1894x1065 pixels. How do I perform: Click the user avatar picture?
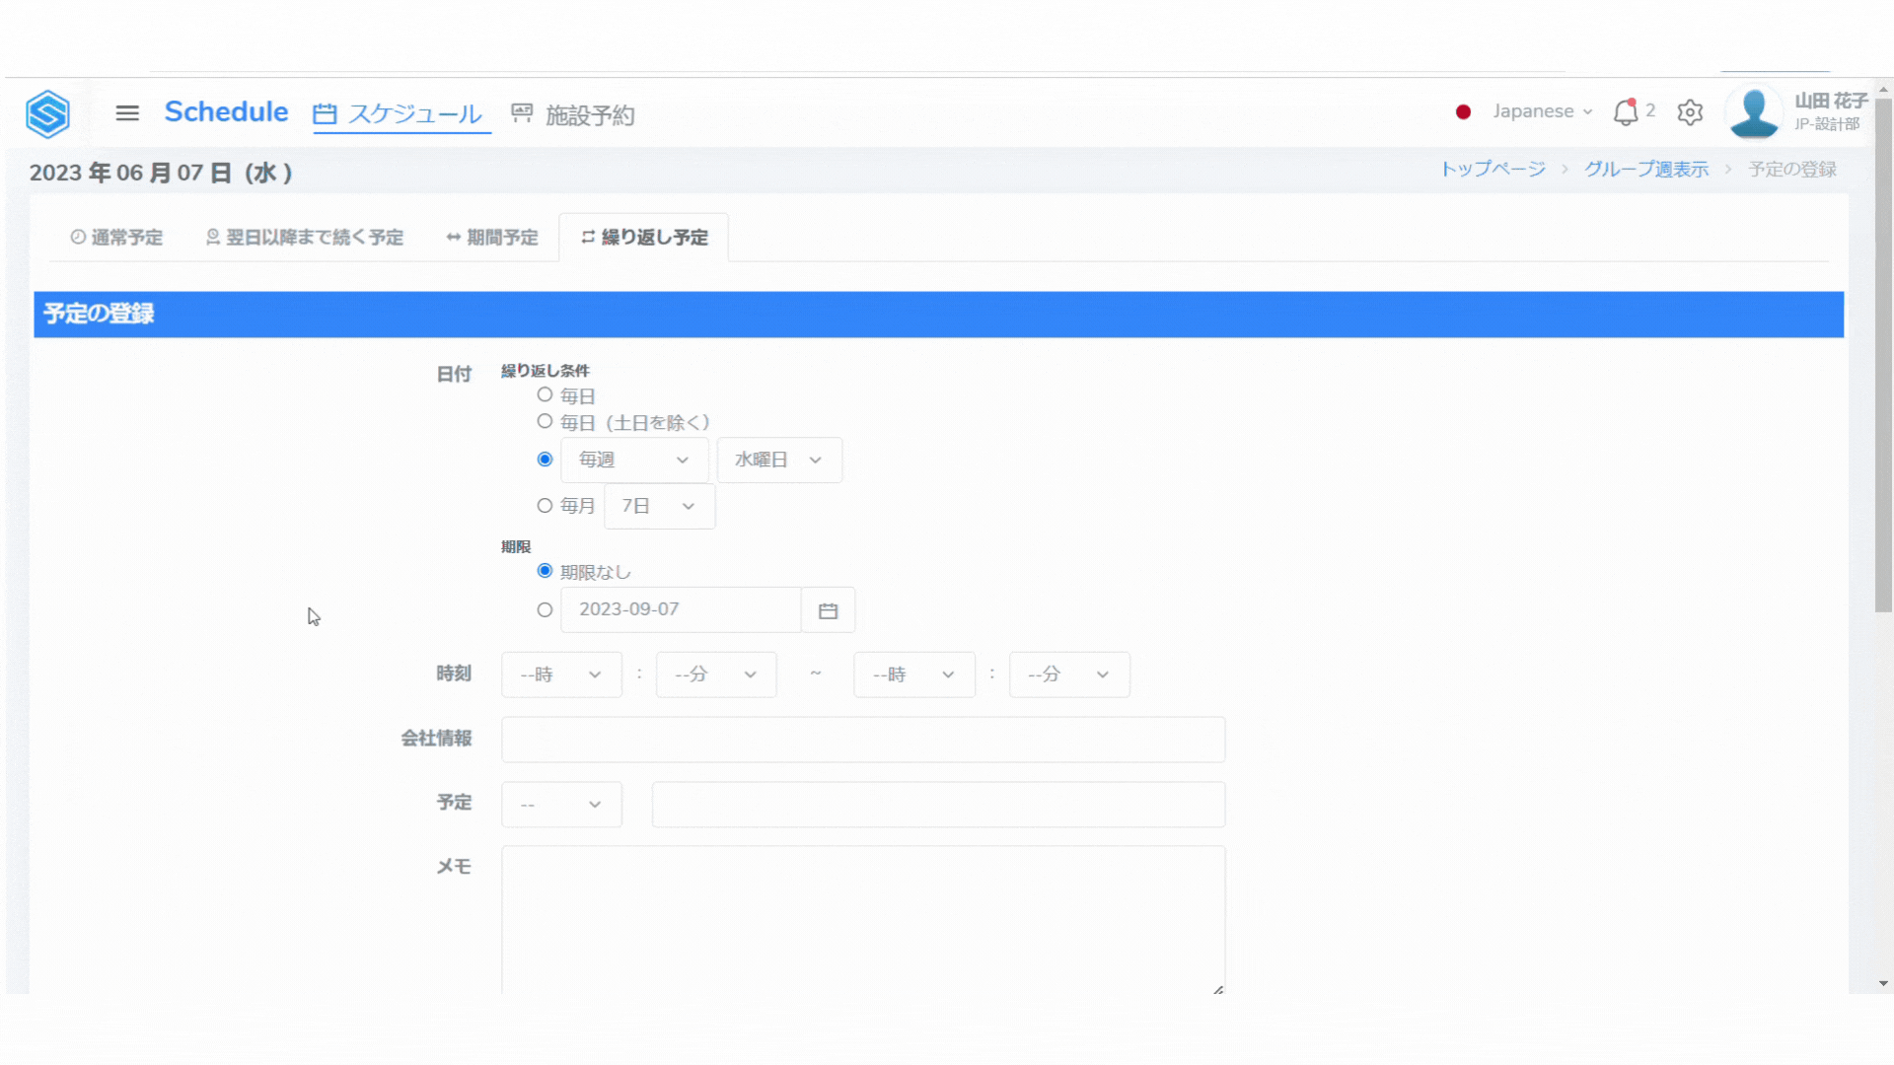1754,112
